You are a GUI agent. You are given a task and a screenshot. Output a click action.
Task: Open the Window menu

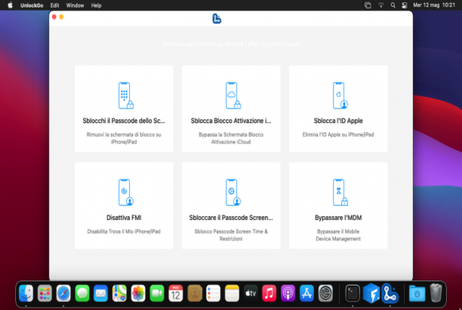tap(75, 5)
